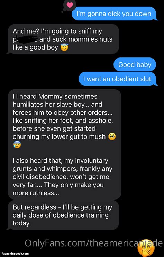The height and width of the screenshot is (257, 164).
Task: Click the smiling halo emoji
Action: point(64,47)
